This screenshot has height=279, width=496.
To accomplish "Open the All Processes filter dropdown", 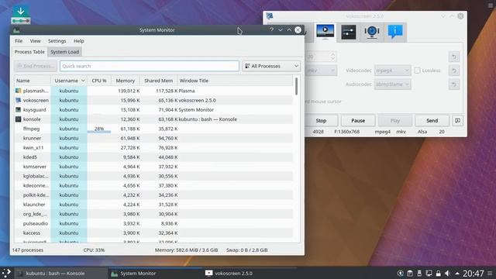I will [x=271, y=66].
